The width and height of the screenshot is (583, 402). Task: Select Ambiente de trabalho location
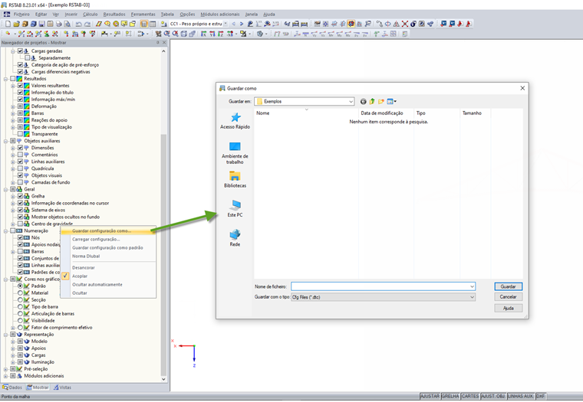coord(235,153)
